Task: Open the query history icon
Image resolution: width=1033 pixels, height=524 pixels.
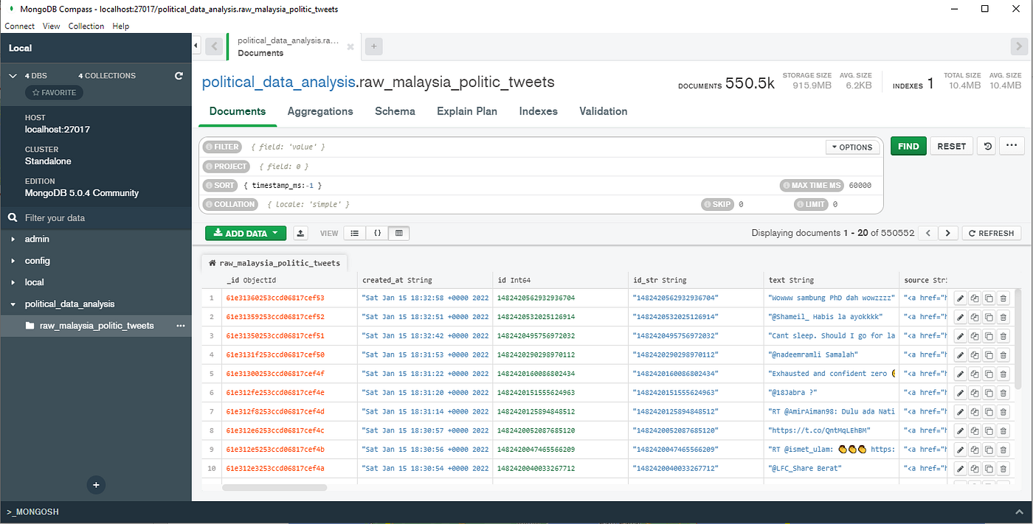Action: [x=988, y=146]
